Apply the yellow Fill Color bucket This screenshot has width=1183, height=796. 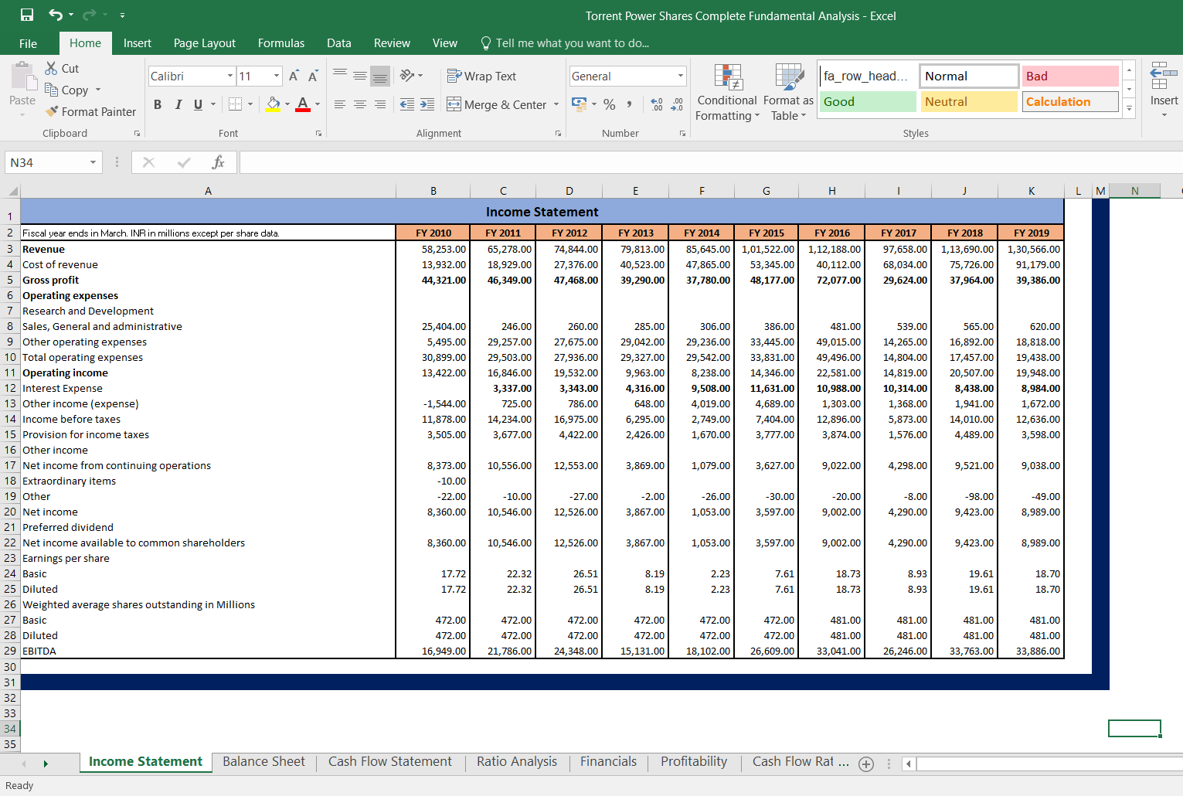pyautogui.click(x=273, y=104)
